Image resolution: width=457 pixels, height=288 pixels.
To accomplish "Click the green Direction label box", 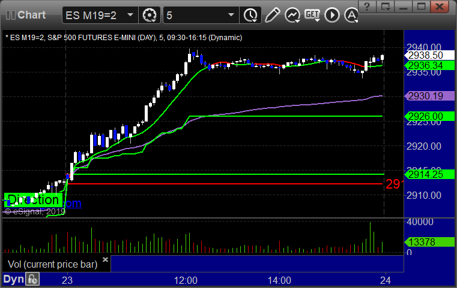I will tap(33, 200).
